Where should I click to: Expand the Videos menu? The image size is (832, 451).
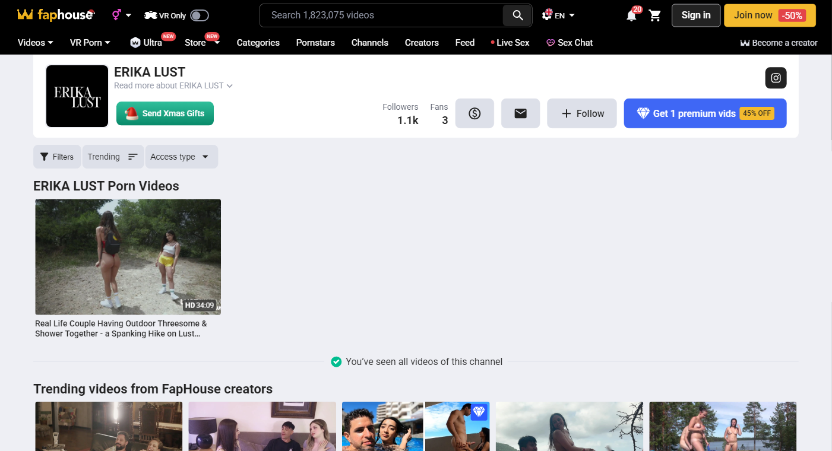tap(36, 43)
